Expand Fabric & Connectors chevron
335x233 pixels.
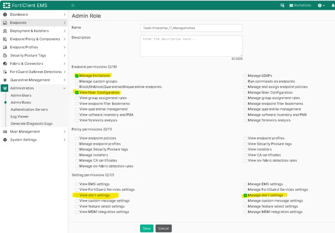[64, 64]
